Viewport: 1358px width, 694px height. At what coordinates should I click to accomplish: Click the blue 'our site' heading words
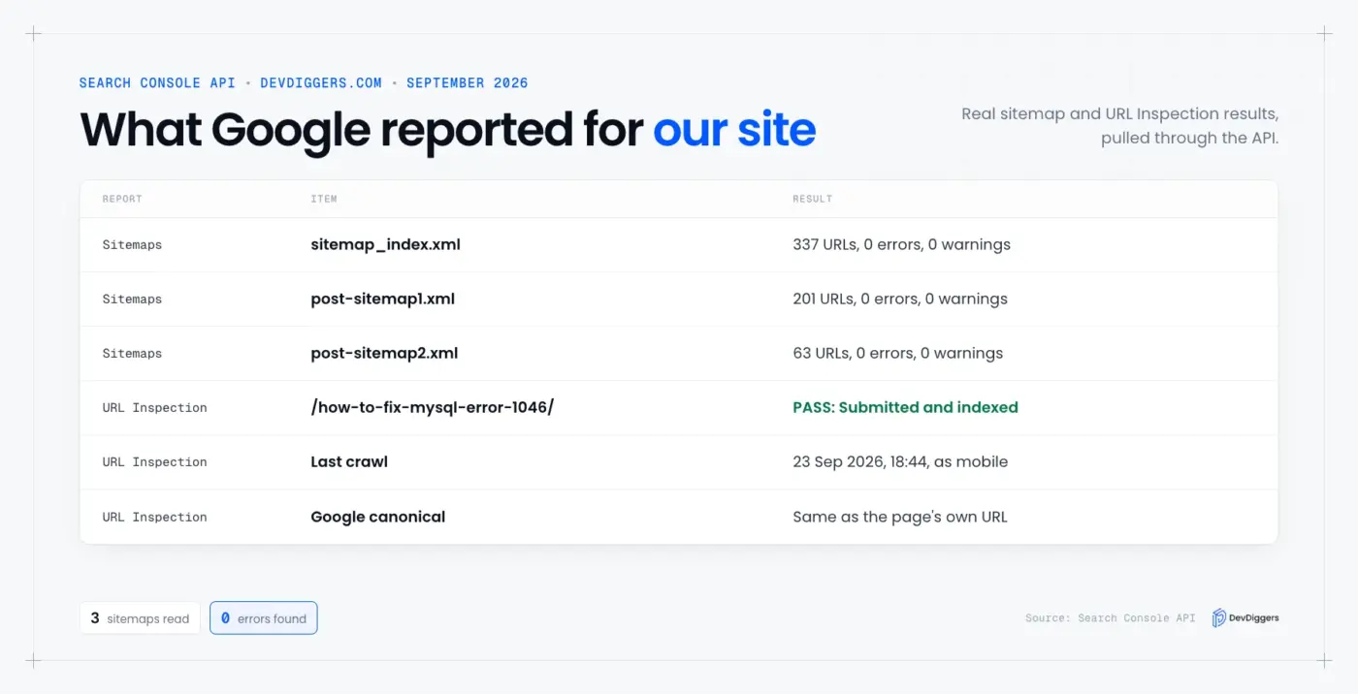[734, 129]
